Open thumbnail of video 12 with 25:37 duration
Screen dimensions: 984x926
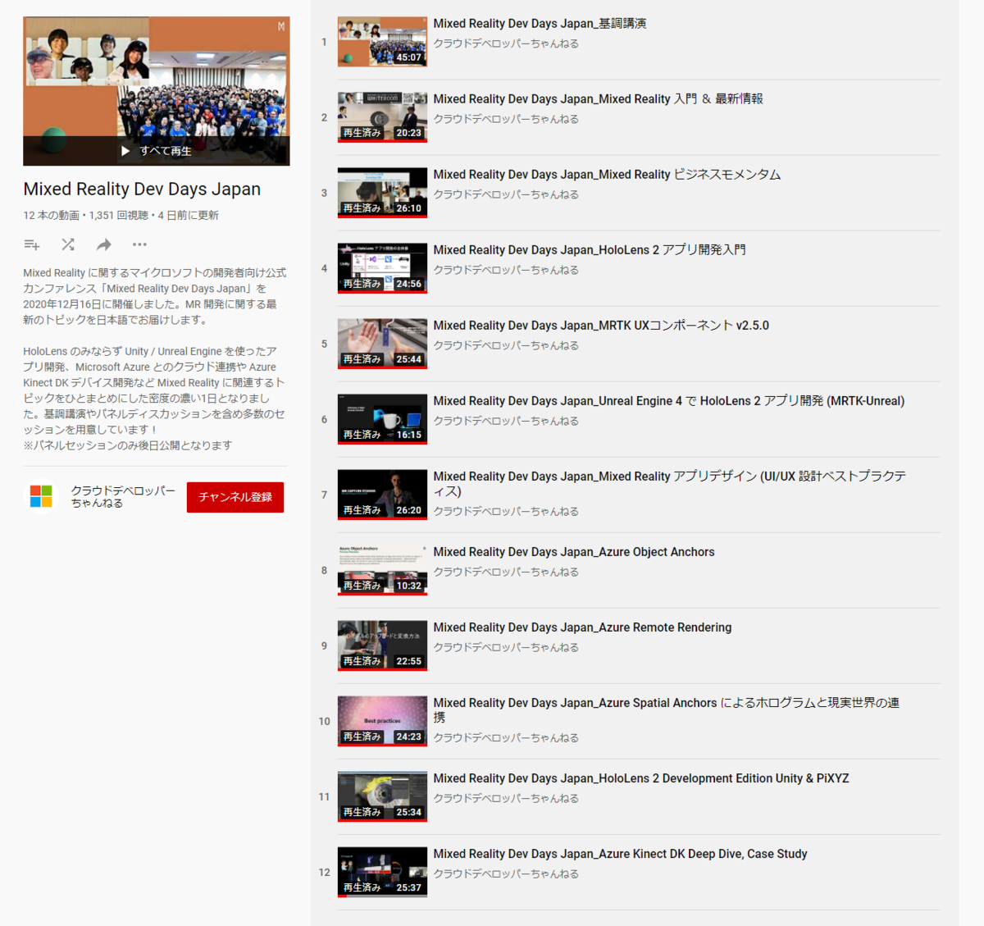382,872
